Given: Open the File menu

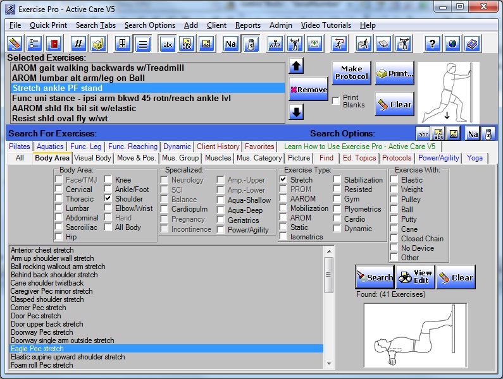Looking at the screenshot, I should [x=15, y=25].
